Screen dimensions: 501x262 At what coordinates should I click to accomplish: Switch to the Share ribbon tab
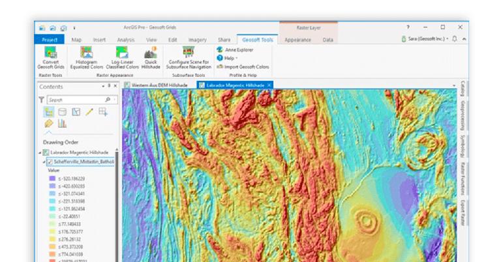coord(224,40)
